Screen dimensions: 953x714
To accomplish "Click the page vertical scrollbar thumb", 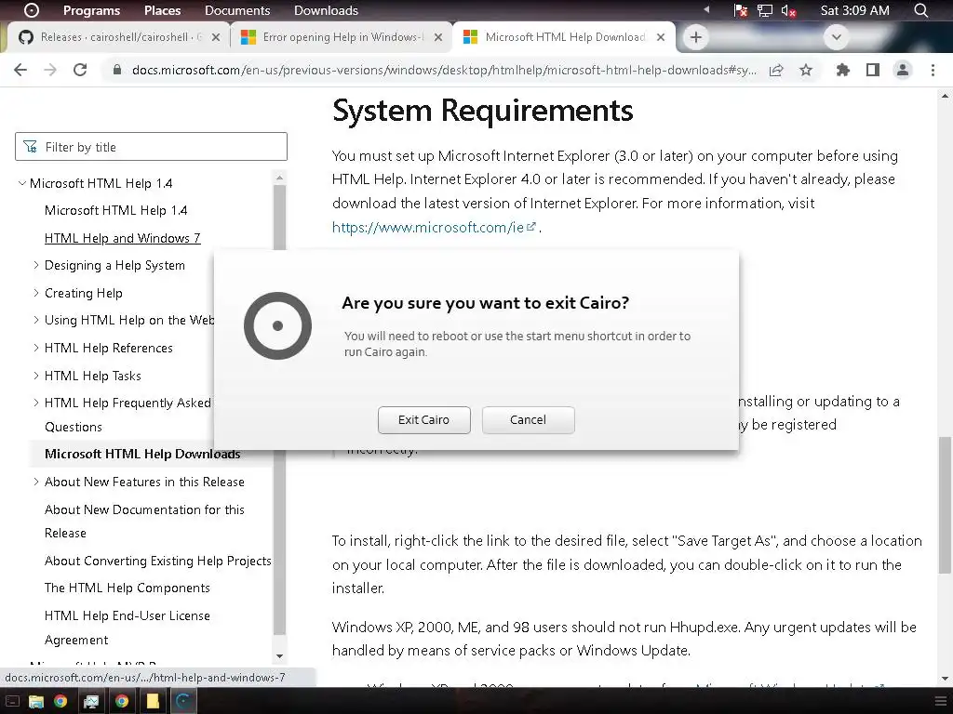I will [x=946, y=505].
